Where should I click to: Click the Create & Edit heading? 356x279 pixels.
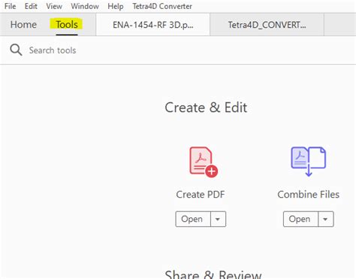[x=206, y=108]
